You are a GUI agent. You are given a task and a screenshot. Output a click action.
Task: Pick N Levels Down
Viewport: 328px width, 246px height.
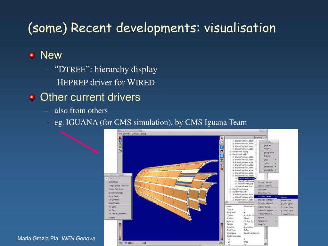pos(288,214)
